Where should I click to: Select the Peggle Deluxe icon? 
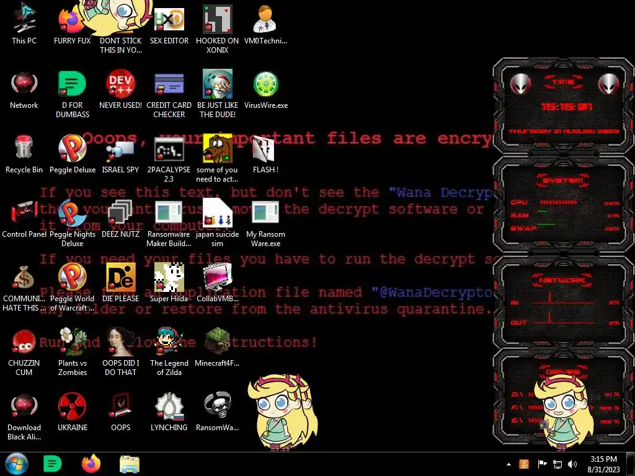tap(73, 154)
